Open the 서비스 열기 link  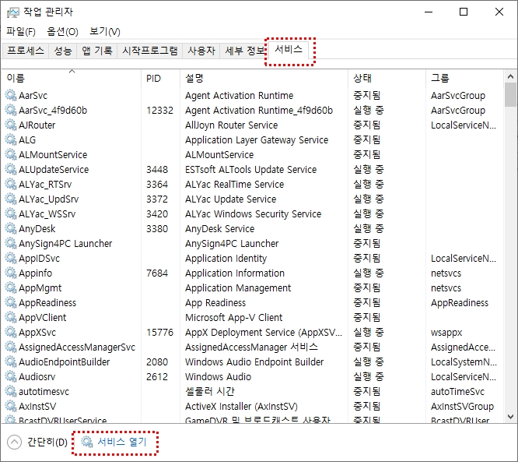pyautogui.click(x=121, y=442)
